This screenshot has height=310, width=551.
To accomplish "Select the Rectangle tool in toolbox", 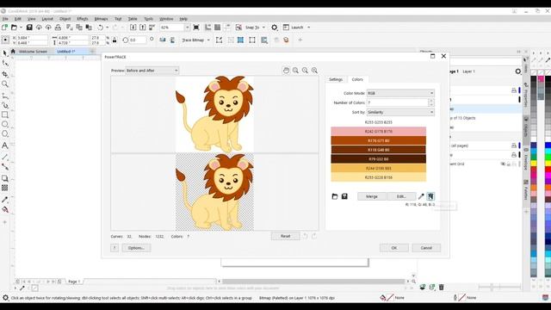I will (x=5, y=115).
